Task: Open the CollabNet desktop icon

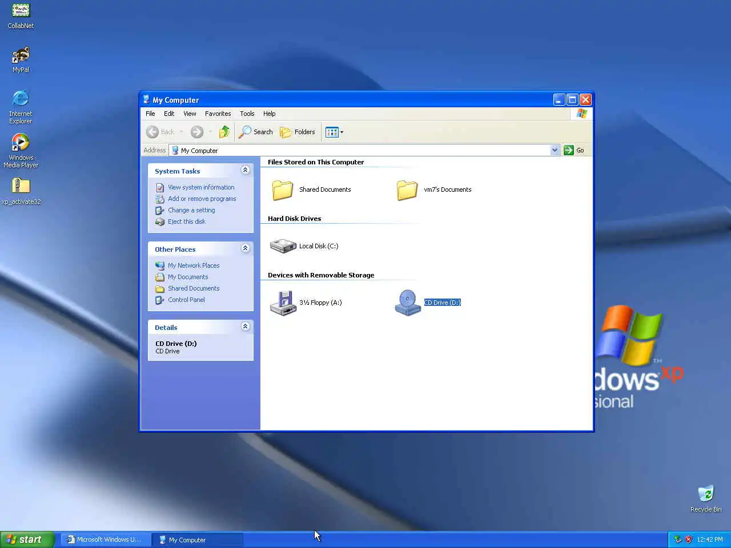Action: pyautogui.click(x=21, y=16)
